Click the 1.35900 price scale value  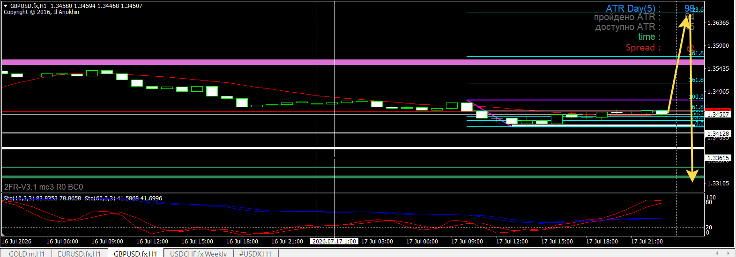point(718,45)
